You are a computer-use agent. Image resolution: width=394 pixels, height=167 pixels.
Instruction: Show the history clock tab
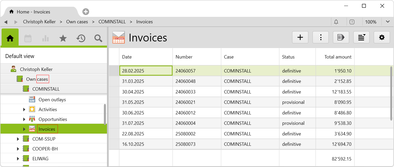click(81, 38)
